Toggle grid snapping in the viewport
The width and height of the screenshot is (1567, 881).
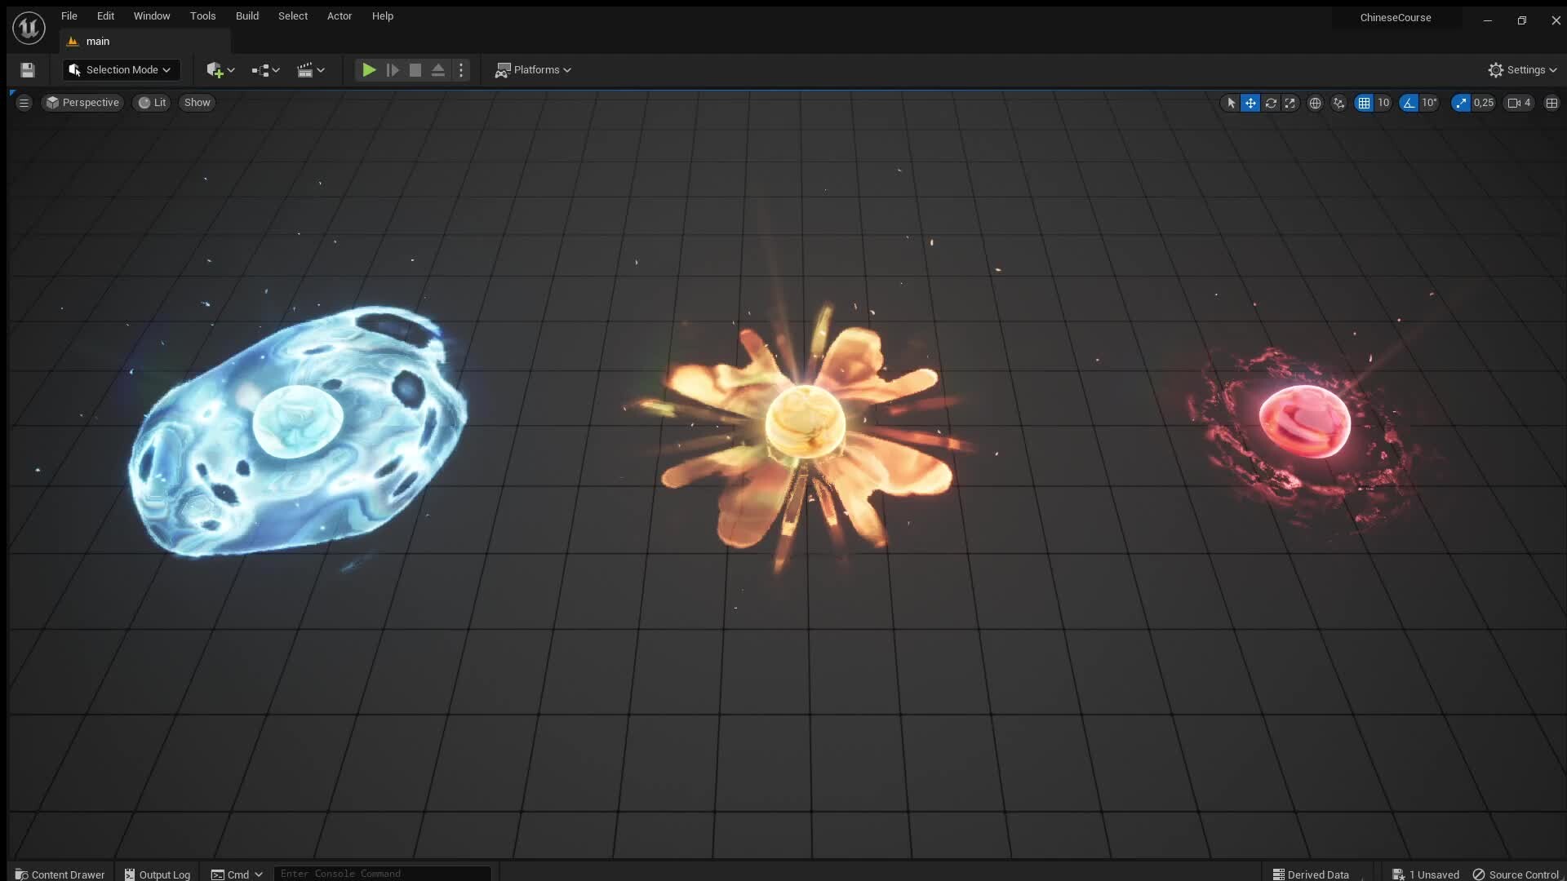(1365, 103)
